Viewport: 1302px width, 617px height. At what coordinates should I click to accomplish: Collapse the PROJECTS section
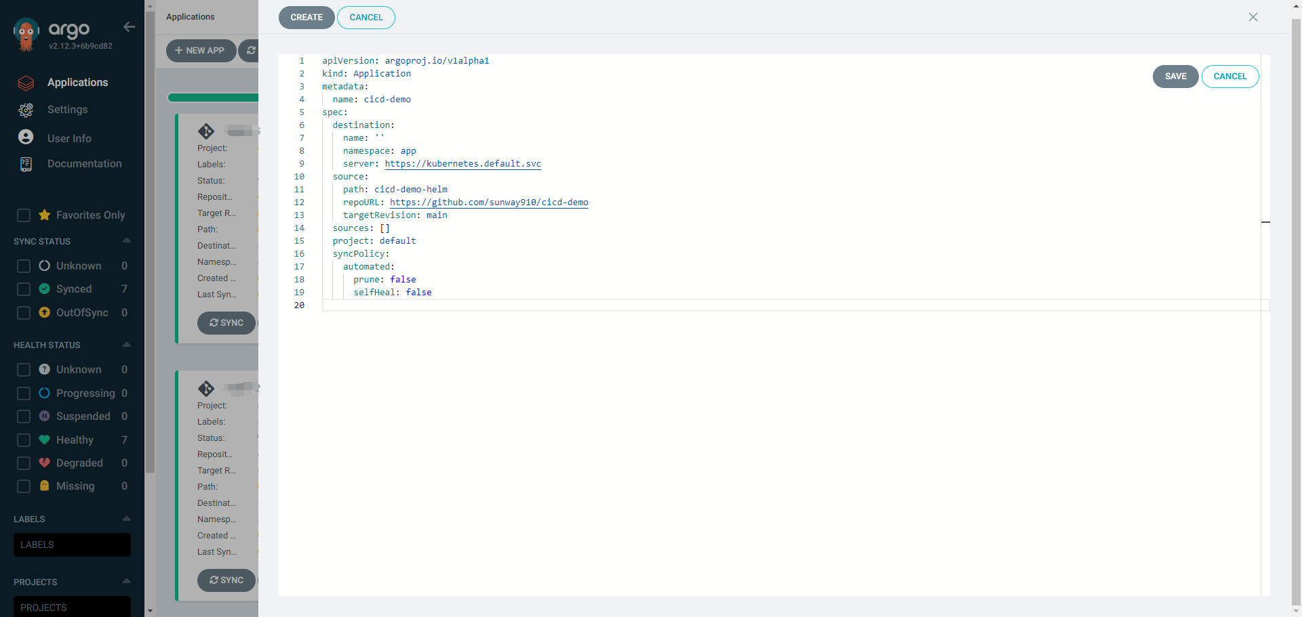126,581
